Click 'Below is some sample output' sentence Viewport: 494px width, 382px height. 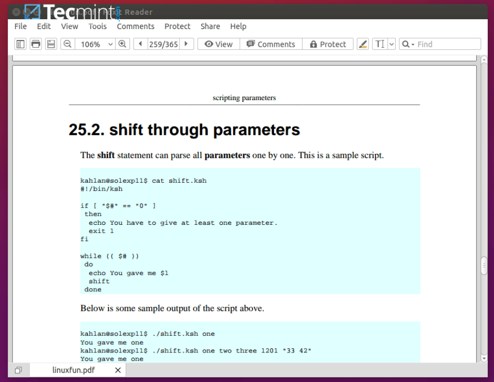172,308
